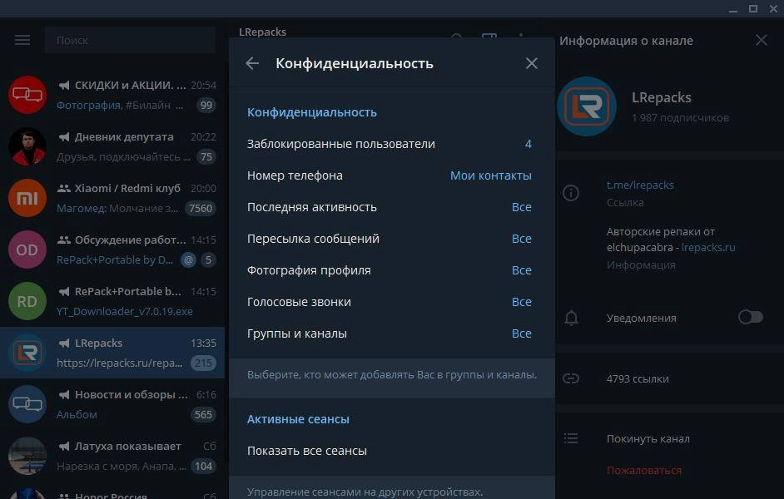Toggle the Уведомления switch

(751, 317)
